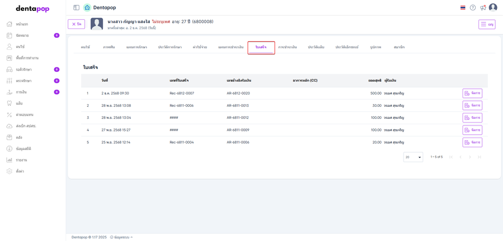Click จัดการ for row AR-6811-0012
The image size is (503, 241).
tap(472, 118)
